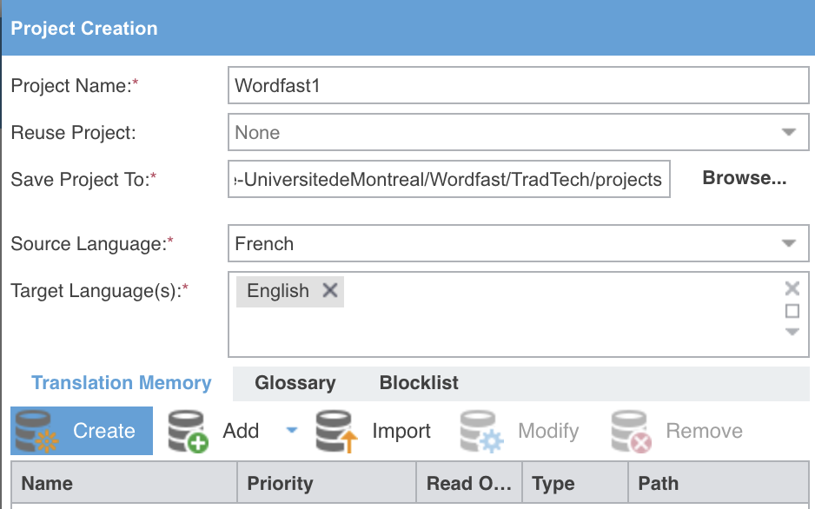Viewport: 815px width, 509px height.
Task: Click the Path column header
Action: point(719,483)
